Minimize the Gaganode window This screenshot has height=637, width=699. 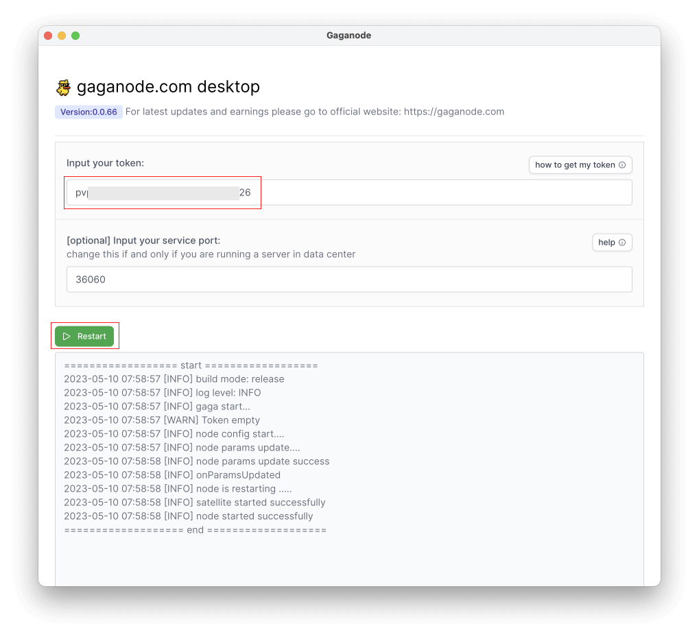[x=62, y=36]
